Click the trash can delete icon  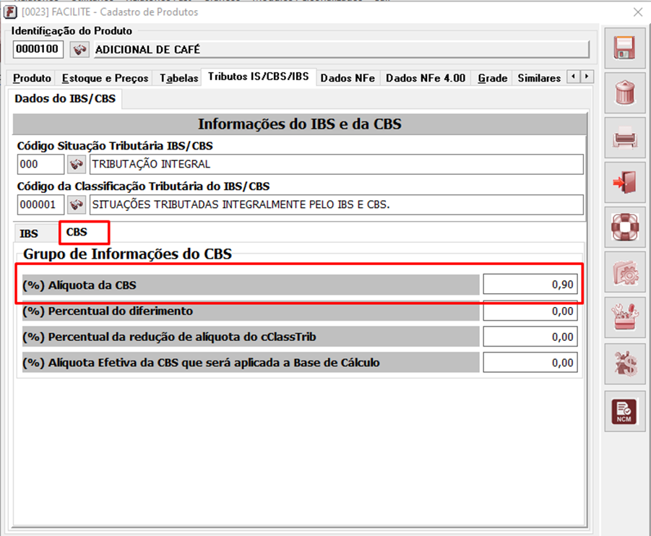tap(624, 93)
